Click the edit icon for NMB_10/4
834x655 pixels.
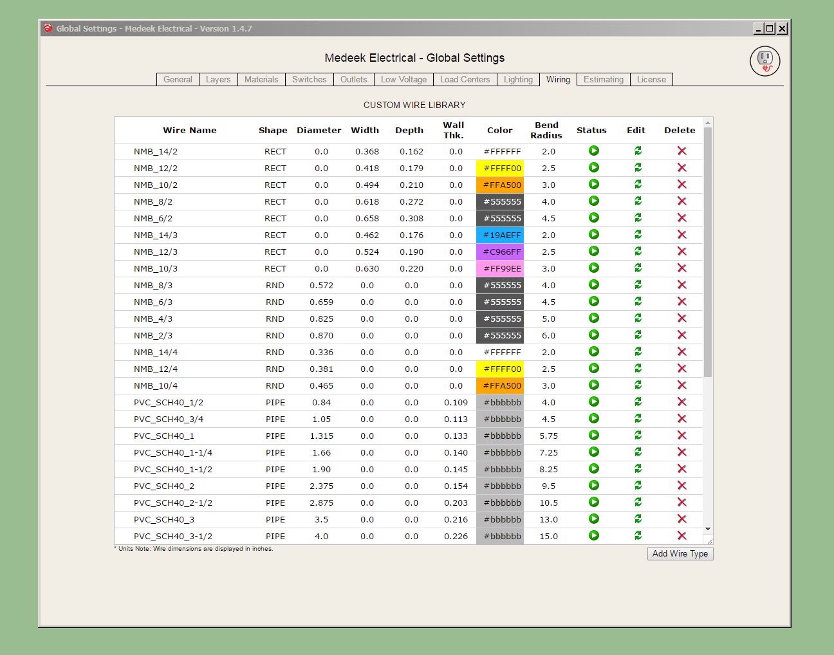[638, 385]
